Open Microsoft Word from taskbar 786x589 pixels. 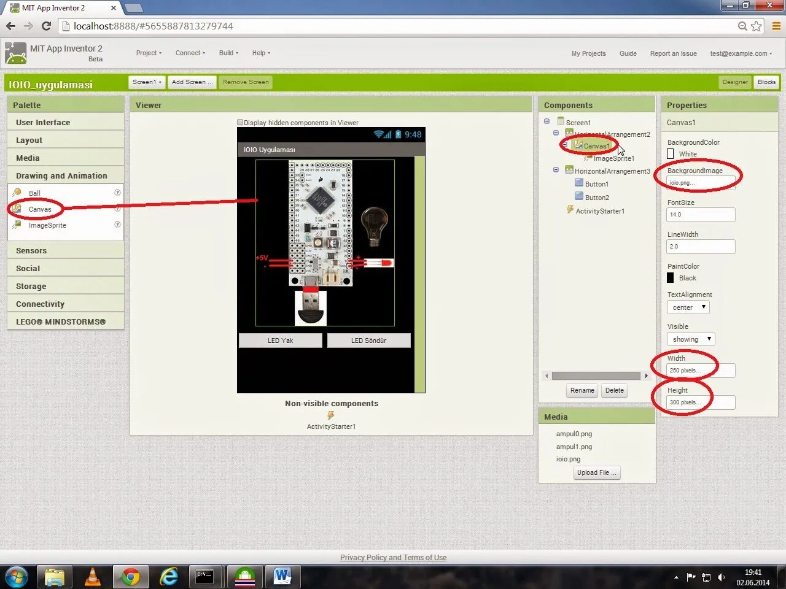pos(283,577)
